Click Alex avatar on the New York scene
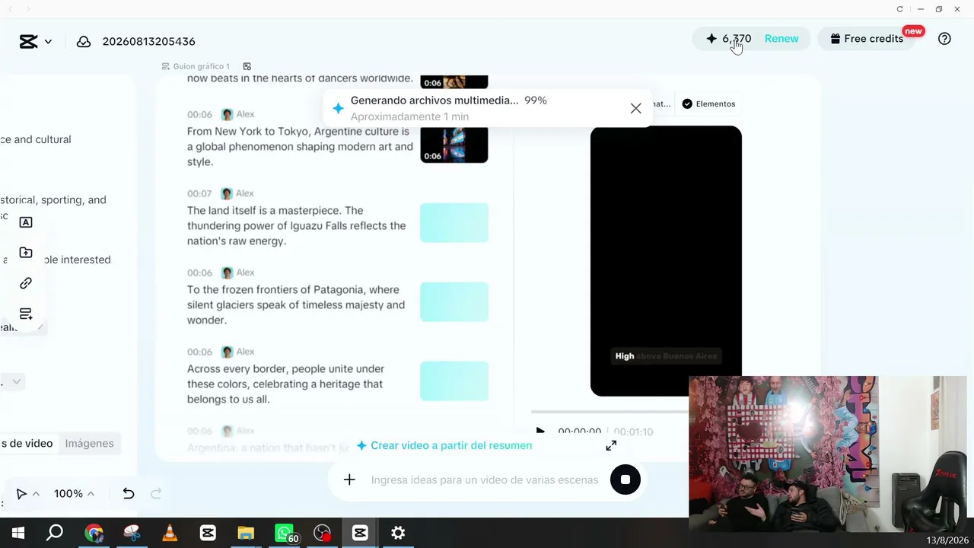 point(227,114)
